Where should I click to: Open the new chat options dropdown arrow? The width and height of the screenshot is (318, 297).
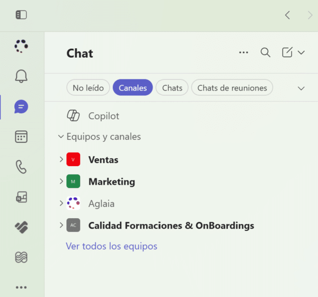(x=301, y=52)
